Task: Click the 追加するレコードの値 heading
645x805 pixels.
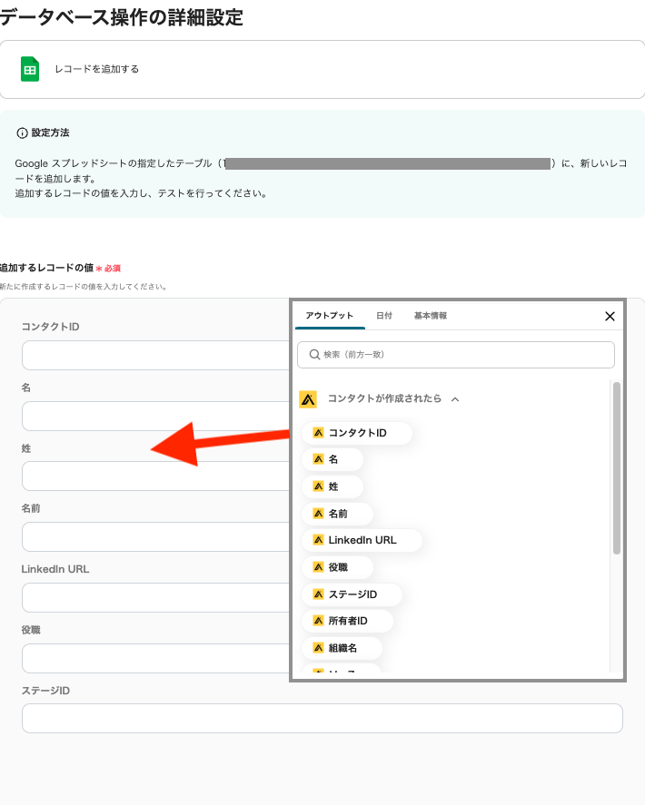Action: tap(46, 268)
